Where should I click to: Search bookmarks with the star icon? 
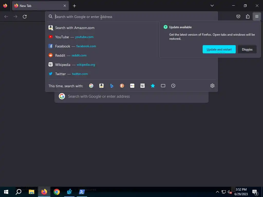tap(153, 86)
